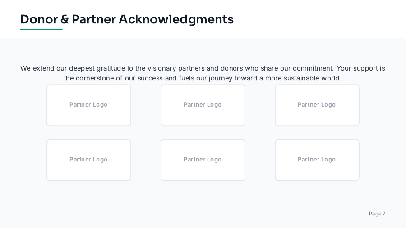The width and height of the screenshot is (406, 228).
Task: Click the ampersand in the slide title
Action: pyautogui.click(x=65, y=19)
